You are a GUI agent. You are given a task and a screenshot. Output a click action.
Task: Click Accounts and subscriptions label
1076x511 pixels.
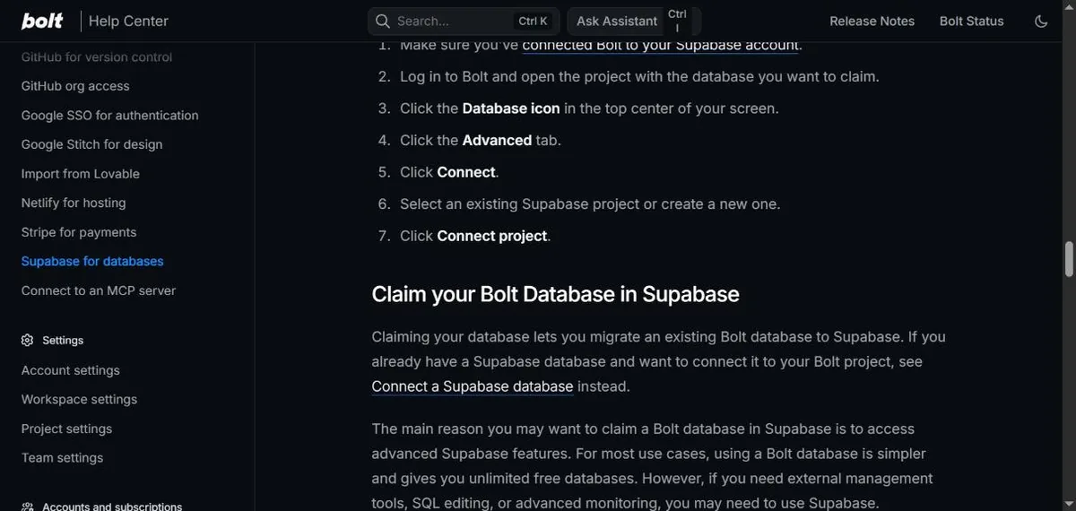click(x=112, y=507)
